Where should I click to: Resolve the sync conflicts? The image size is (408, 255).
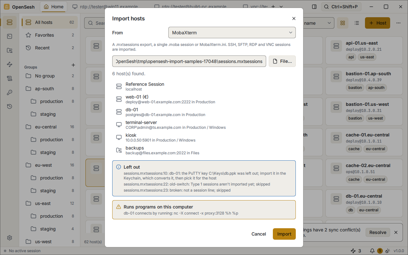378,232
